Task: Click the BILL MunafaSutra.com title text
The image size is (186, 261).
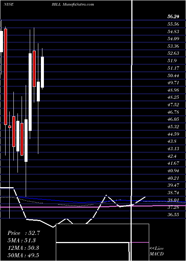Action: [x=73, y=4]
